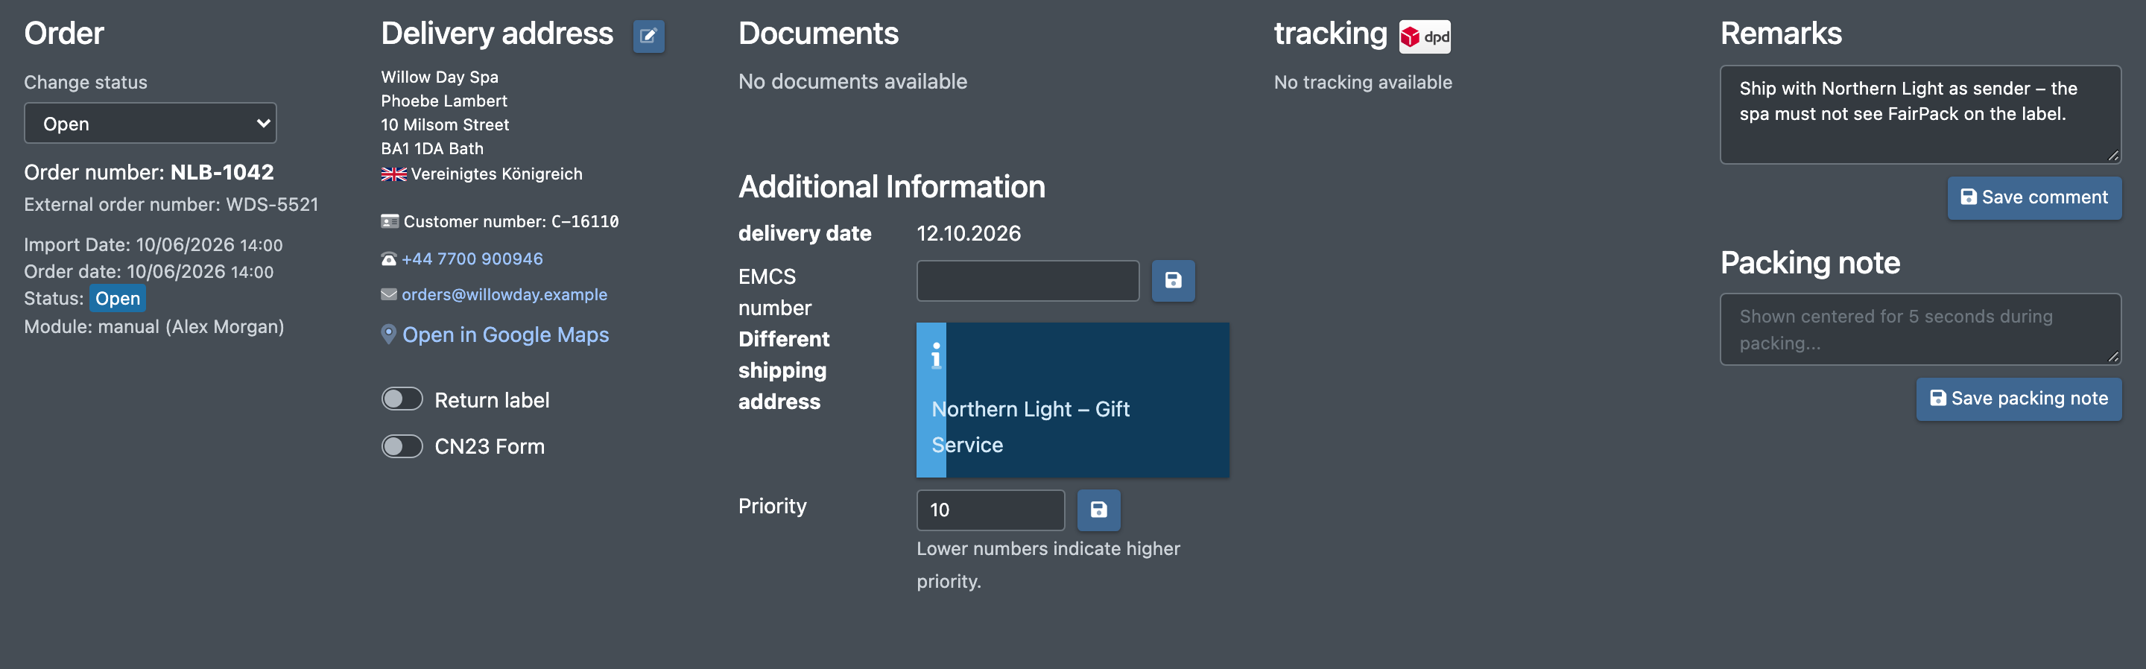Click Save comment button

point(2034,197)
